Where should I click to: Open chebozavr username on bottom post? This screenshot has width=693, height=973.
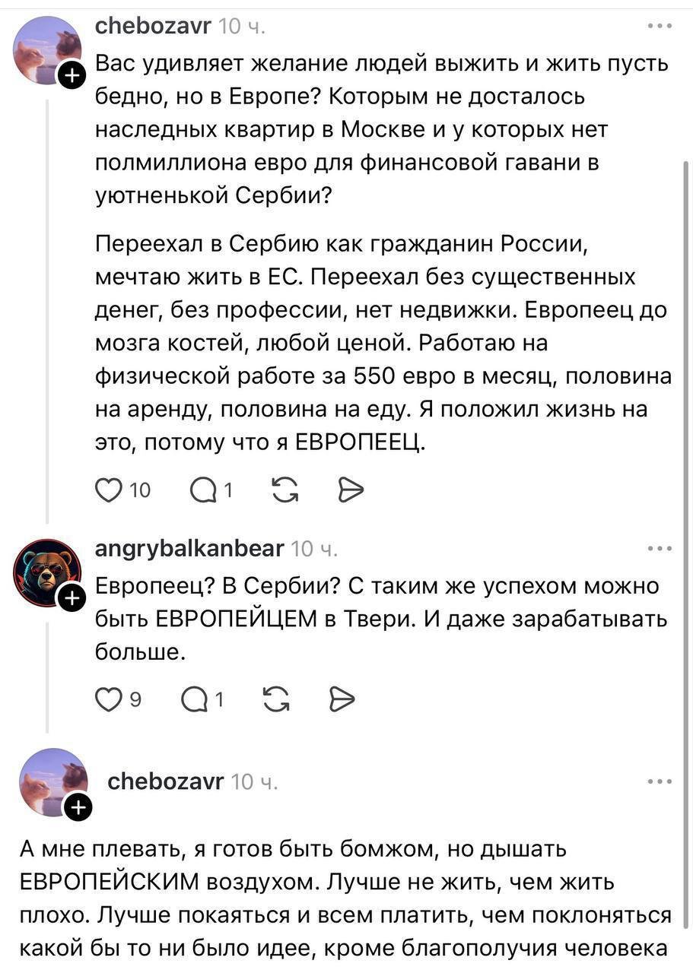point(166,781)
